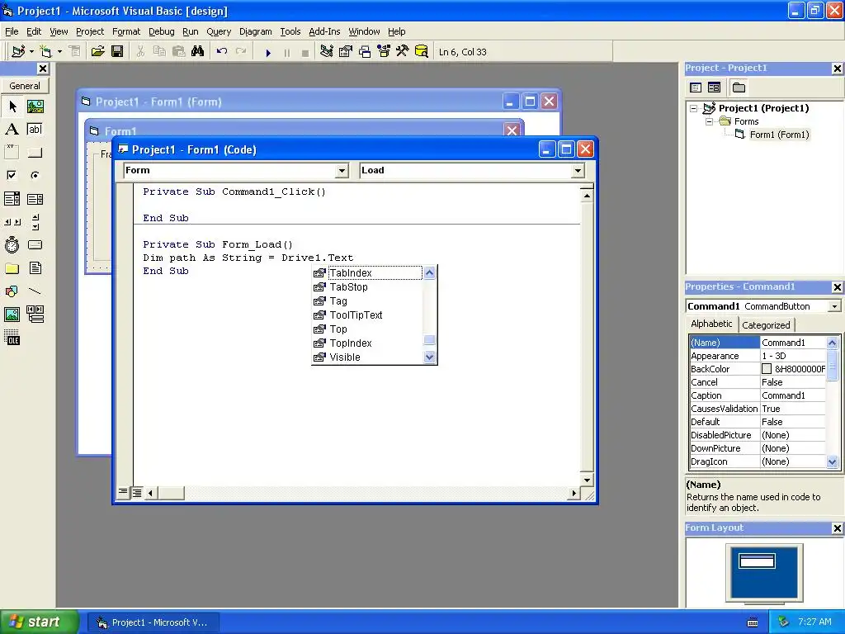Image resolution: width=845 pixels, height=634 pixels.
Task: Click the General toolbox tab button
Action: [x=25, y=86]
